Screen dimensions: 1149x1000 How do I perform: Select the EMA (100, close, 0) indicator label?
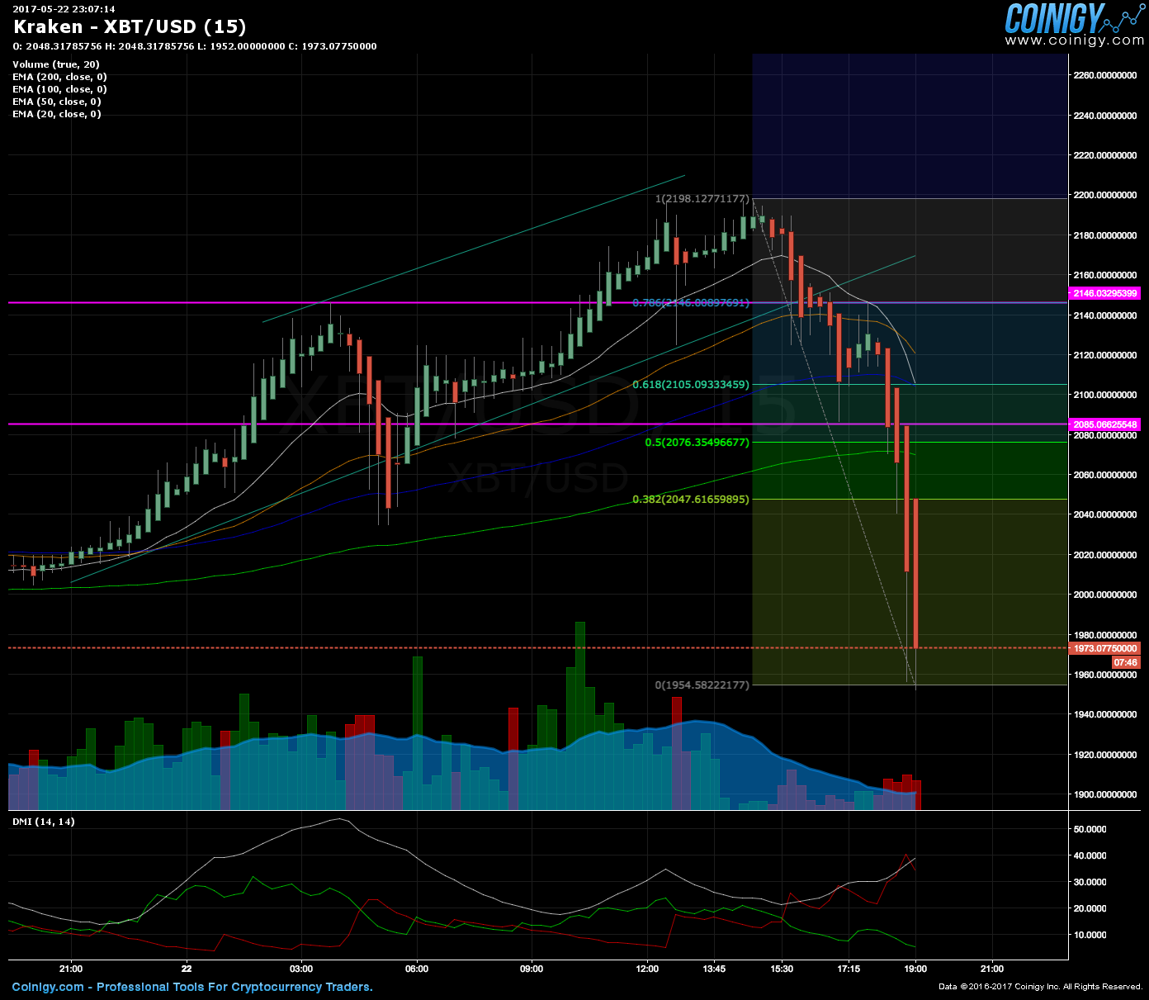pos(57,89)
